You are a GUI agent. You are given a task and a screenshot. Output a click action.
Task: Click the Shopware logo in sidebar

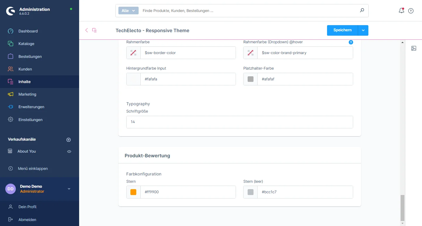pos(11,11)
